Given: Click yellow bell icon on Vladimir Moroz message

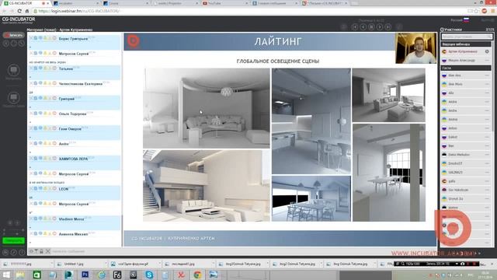Looking at the screenshot, I should pyautogui.click(x=45, y=219).
